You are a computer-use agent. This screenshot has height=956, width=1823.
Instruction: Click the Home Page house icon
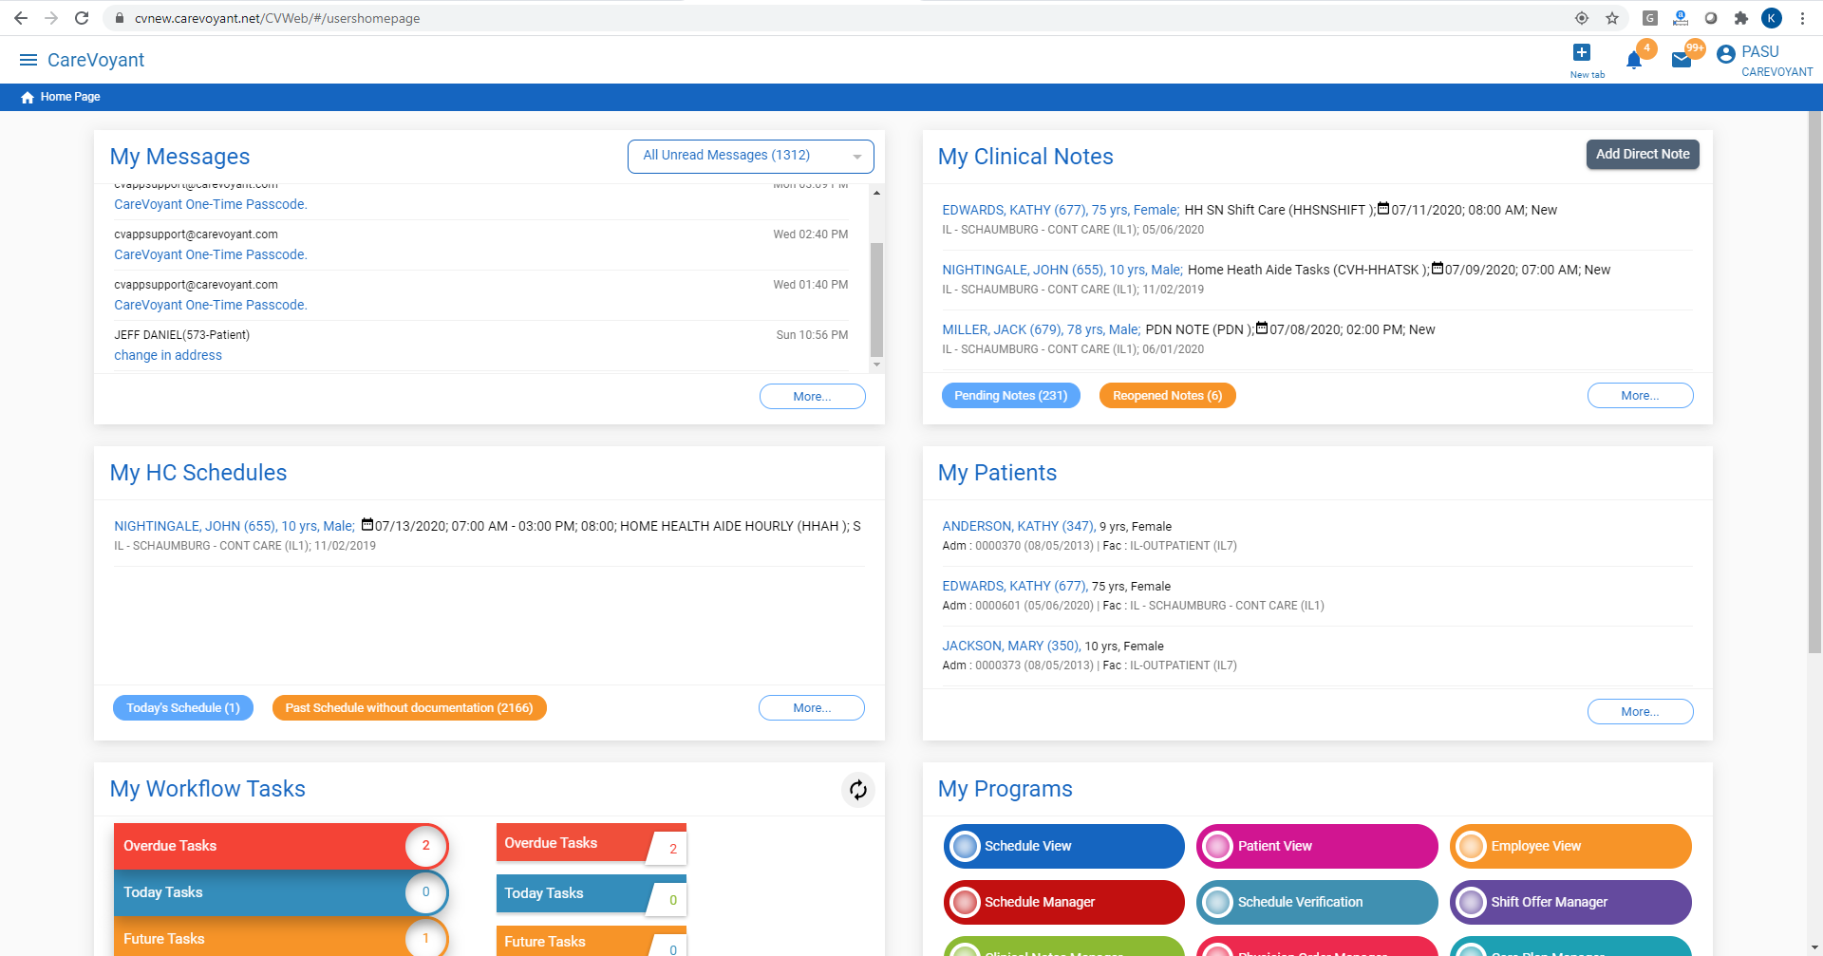28,97
